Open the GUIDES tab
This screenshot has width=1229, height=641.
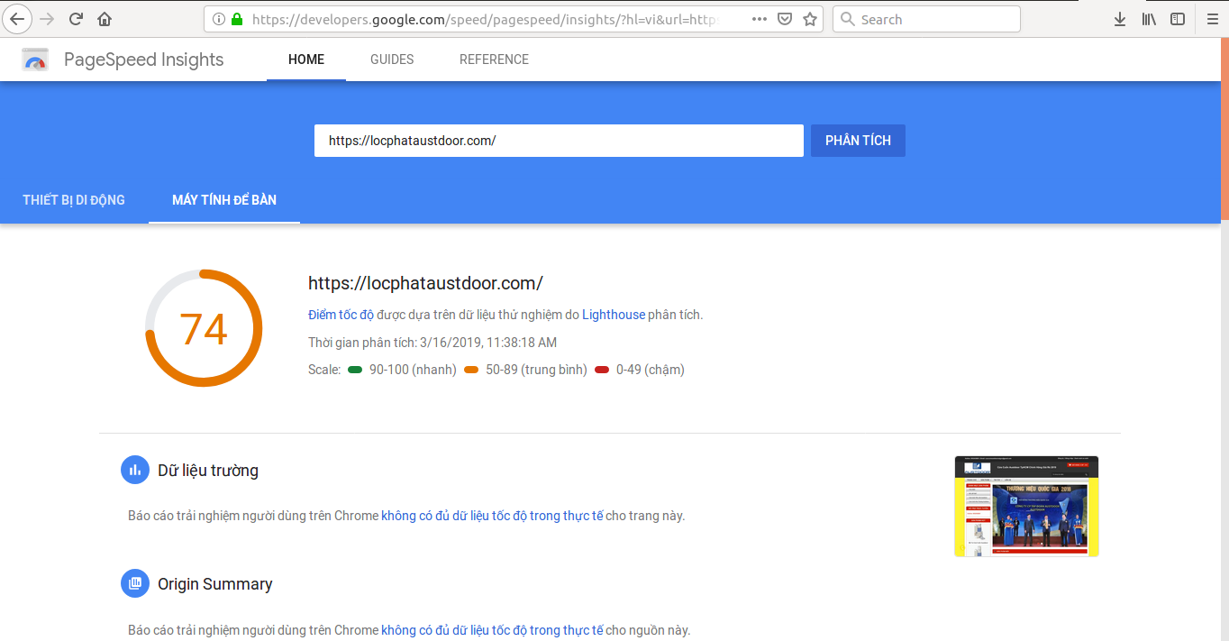tap(392, 60)
